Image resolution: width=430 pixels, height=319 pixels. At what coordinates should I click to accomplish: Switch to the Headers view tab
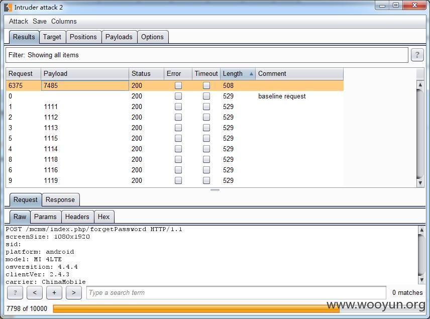tap(77, 217)
